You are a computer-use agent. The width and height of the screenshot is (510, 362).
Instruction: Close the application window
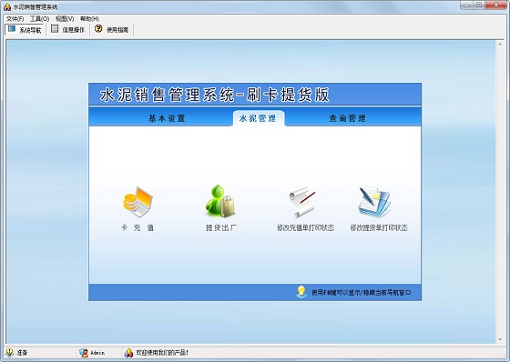[x=496, y=5]
